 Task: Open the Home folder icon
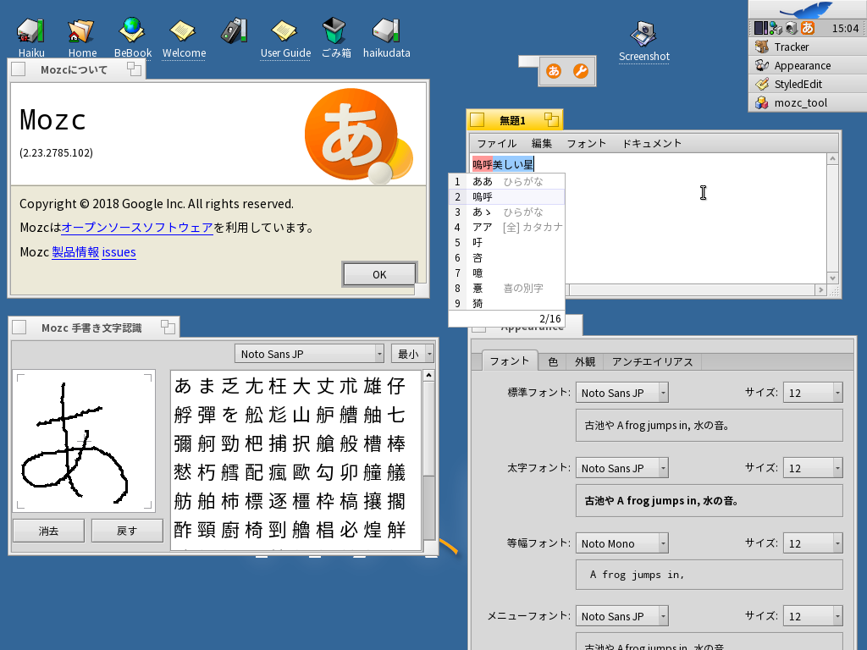81,31
